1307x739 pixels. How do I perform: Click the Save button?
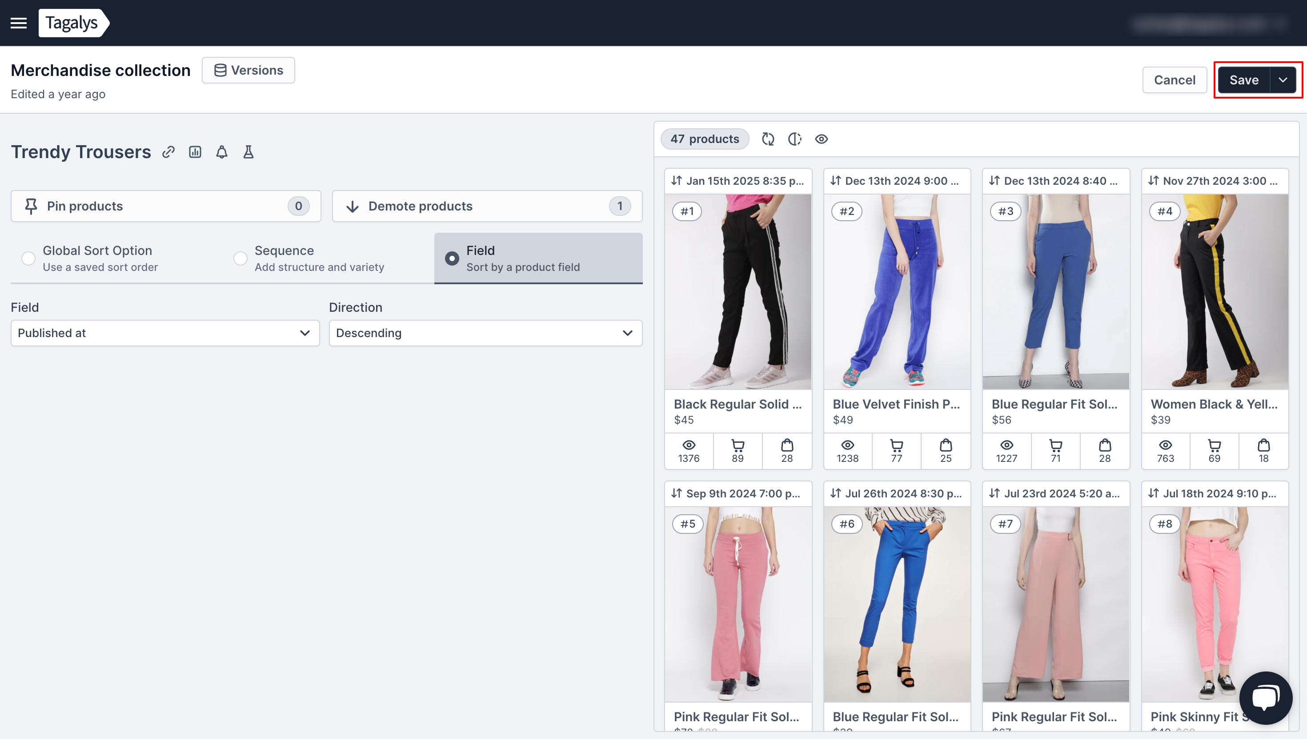pyautogui.click(x=1244, y=79)
